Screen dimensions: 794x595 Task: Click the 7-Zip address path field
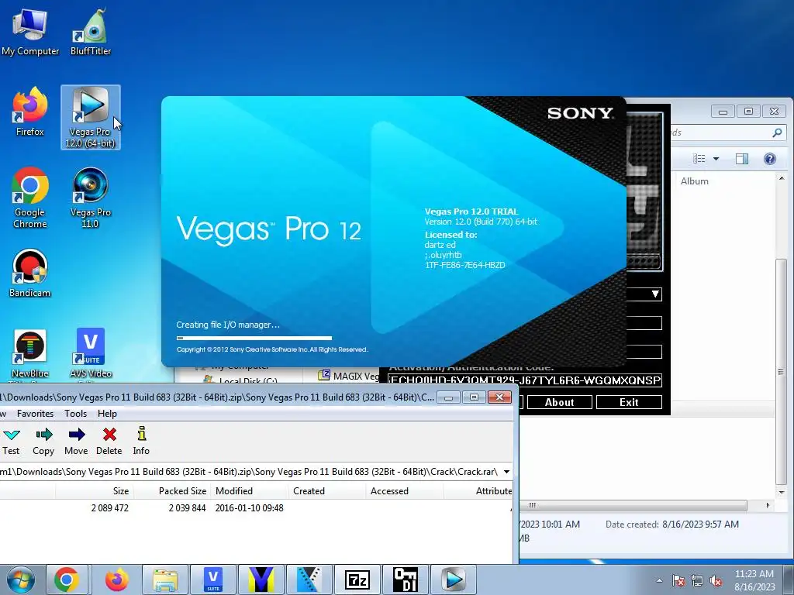click(x=250, y=472)
